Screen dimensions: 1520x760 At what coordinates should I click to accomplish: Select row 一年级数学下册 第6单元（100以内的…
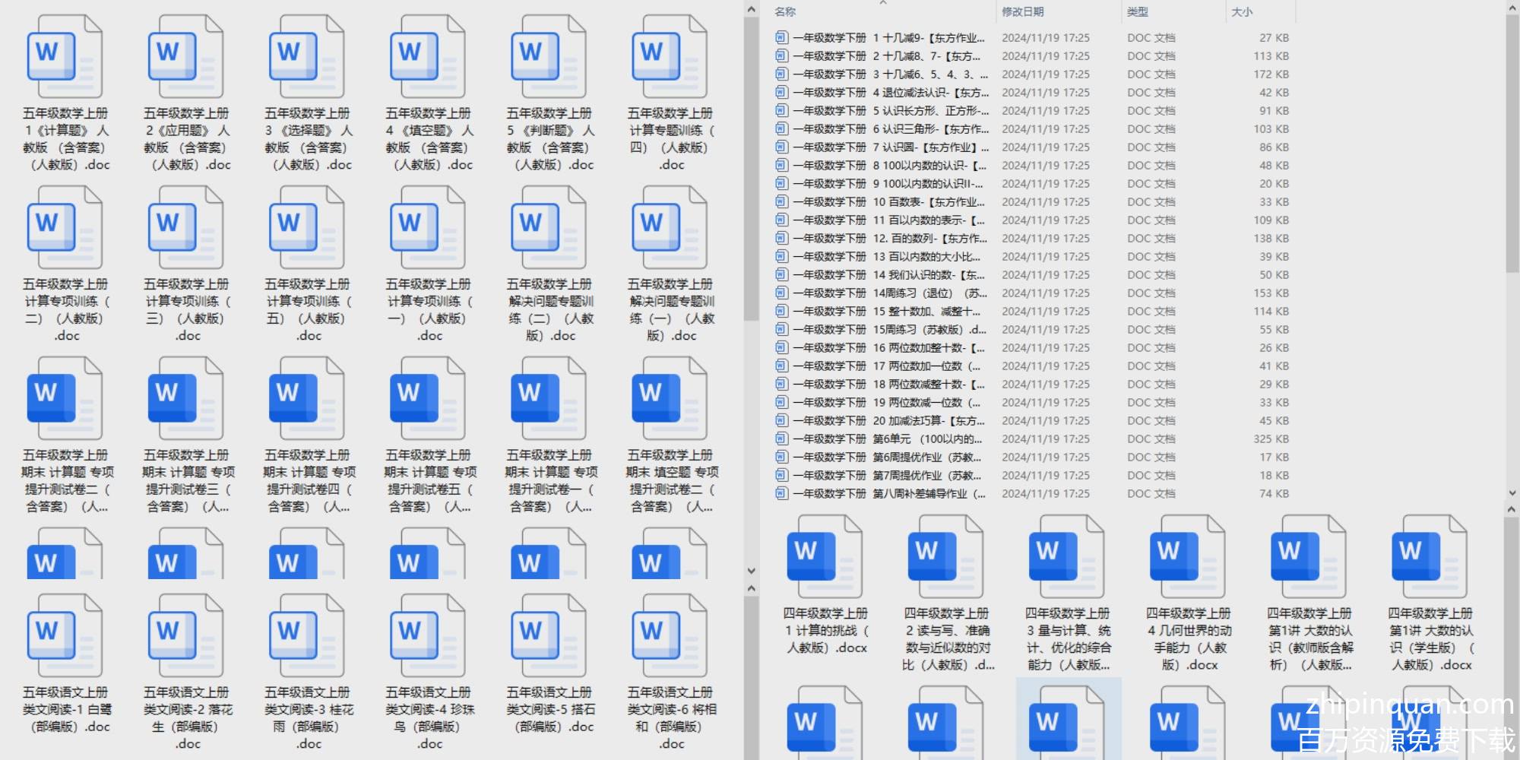pyautogui.click(x=1032, y=439)
